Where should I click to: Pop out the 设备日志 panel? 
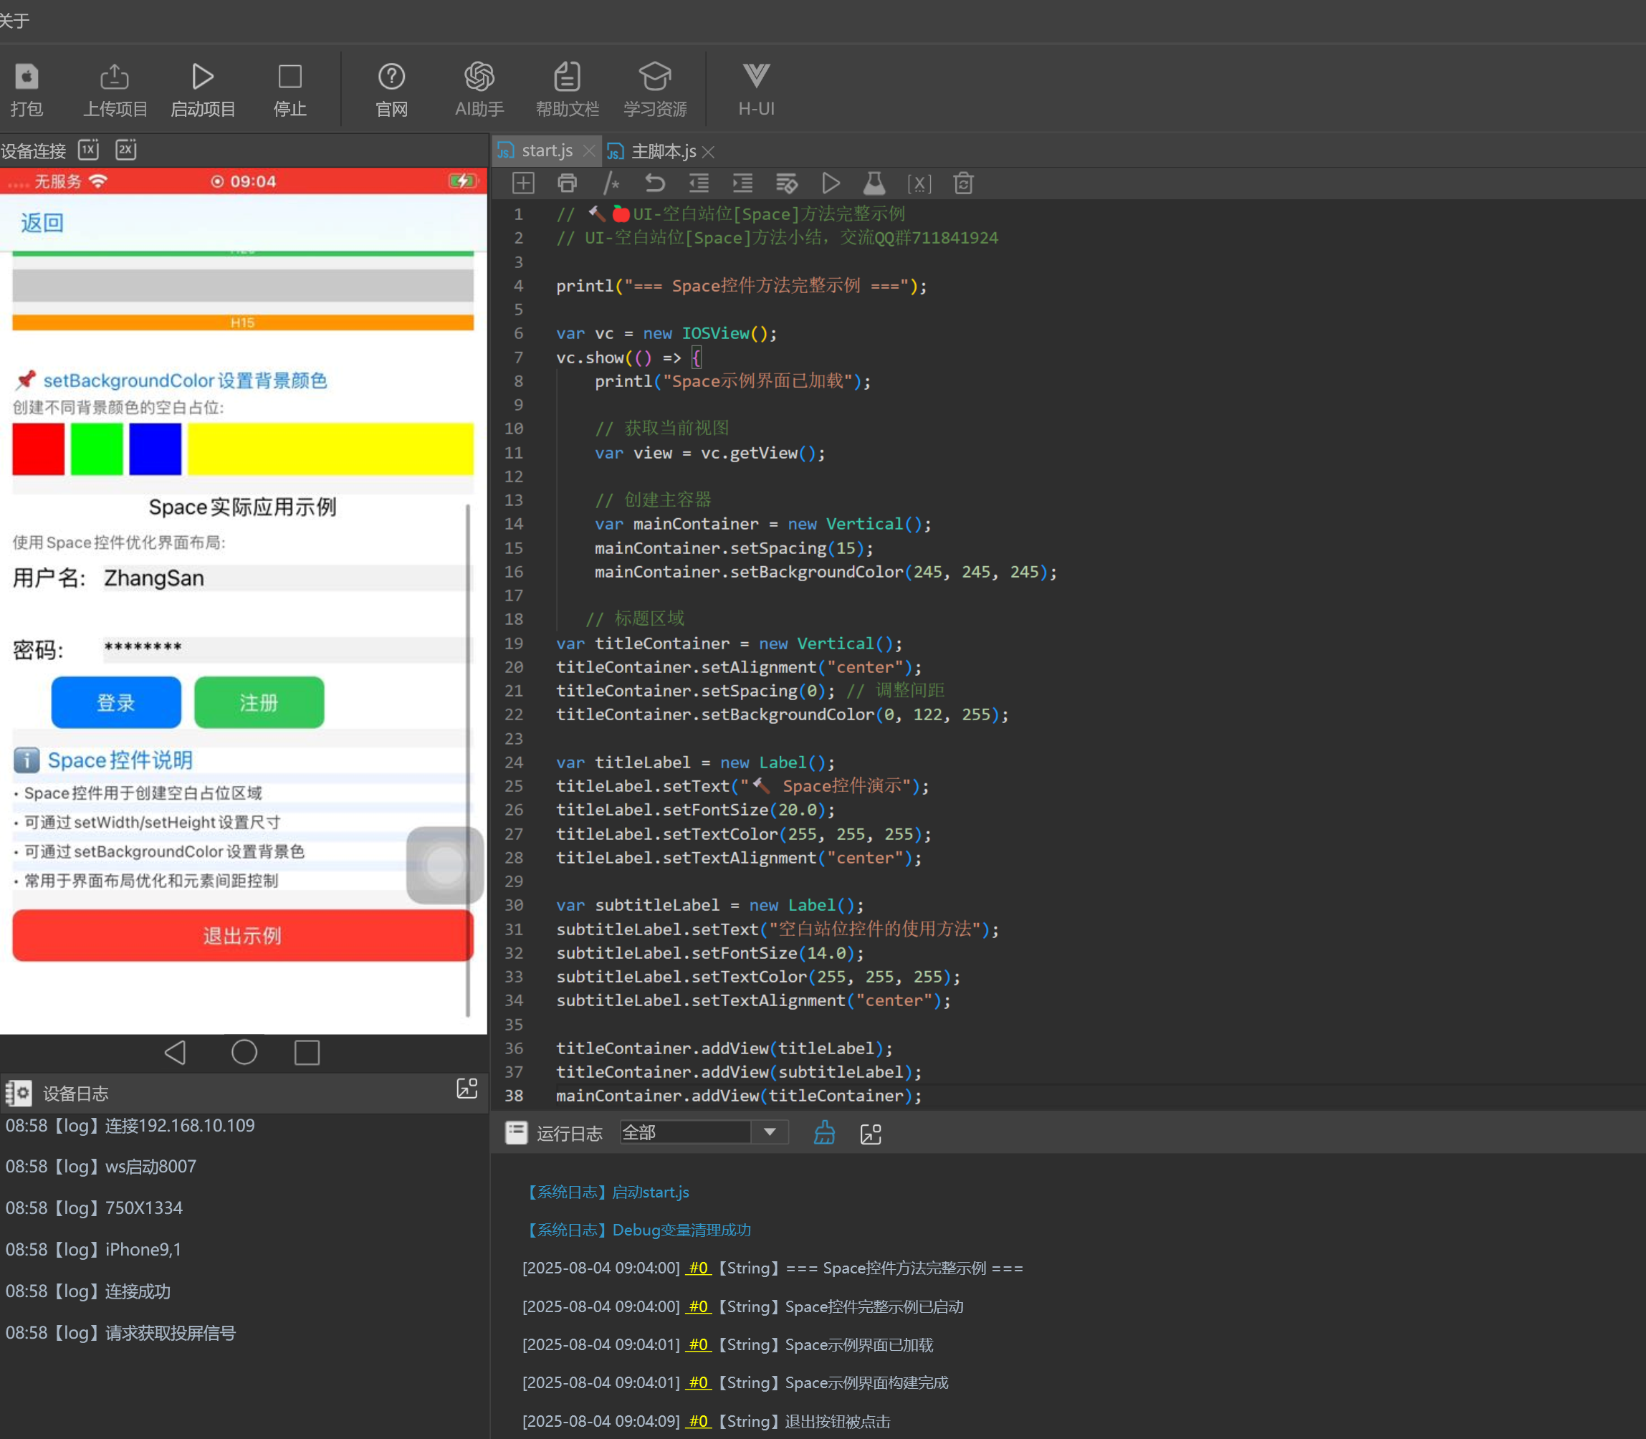coord(467,1089)
